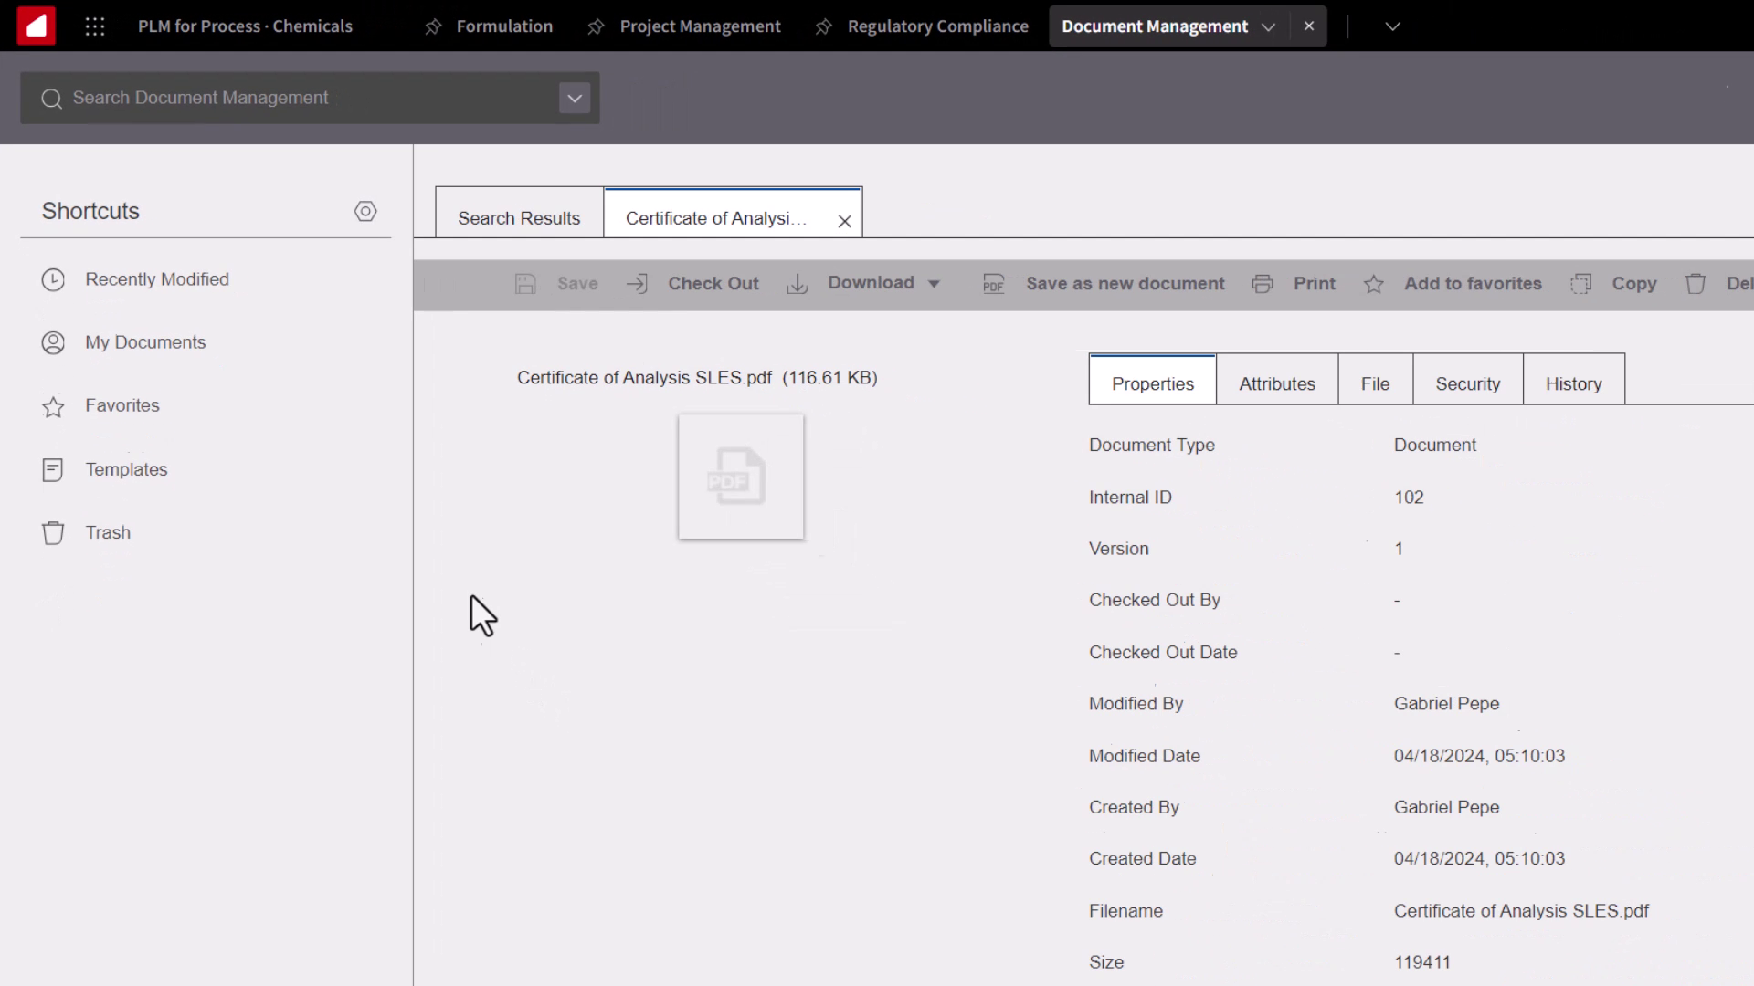Expand the Document Management tab dropdown

tap(1268, 26)
